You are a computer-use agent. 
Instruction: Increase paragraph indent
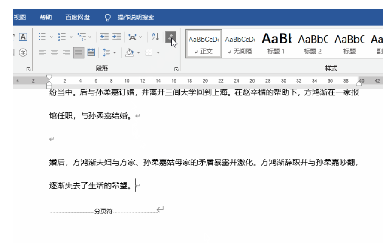116,37
